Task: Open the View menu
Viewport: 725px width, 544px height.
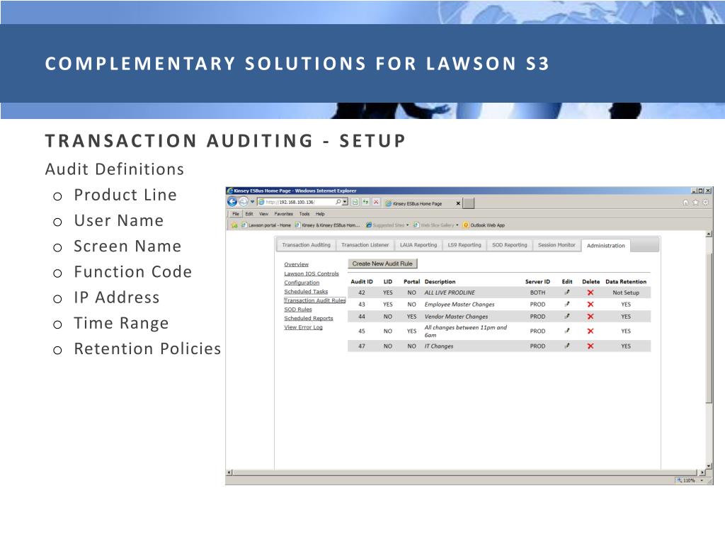Action: (x=263, y=214)
